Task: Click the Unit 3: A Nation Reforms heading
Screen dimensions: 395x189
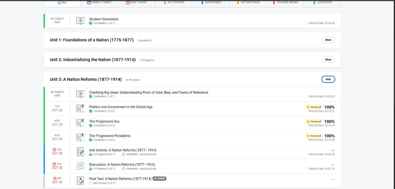Action: (86, 79)
